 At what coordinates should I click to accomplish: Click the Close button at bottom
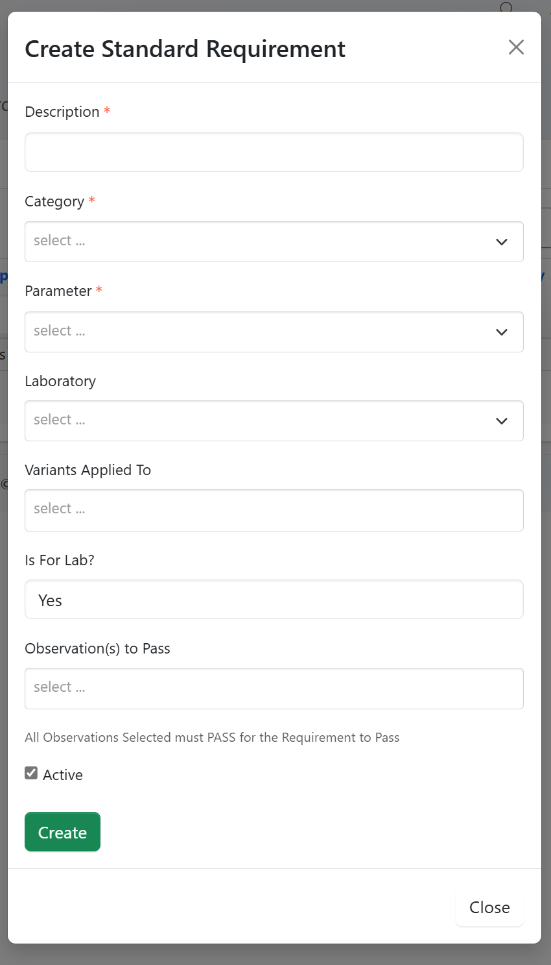tap(489, 907)
